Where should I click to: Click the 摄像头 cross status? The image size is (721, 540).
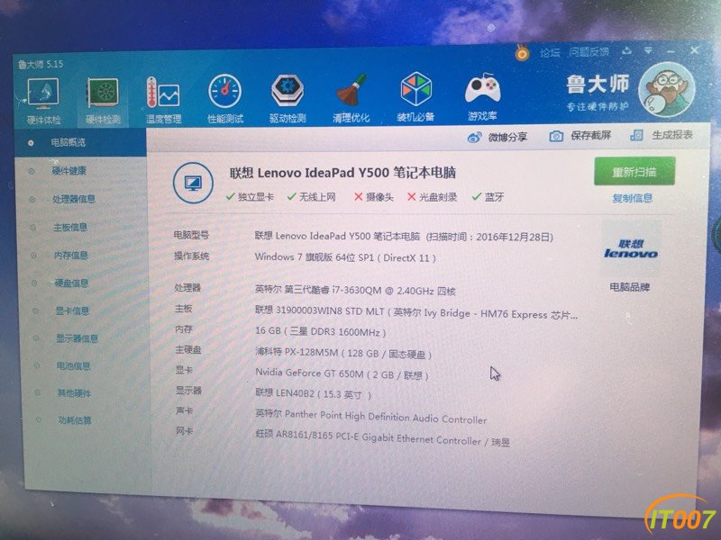point(373,197)
